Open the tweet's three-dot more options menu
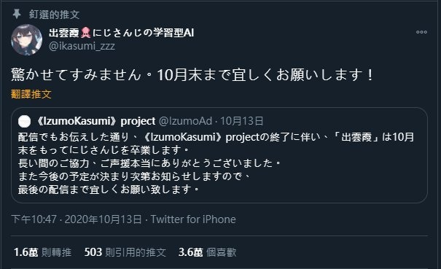 (x=421, y=32)
